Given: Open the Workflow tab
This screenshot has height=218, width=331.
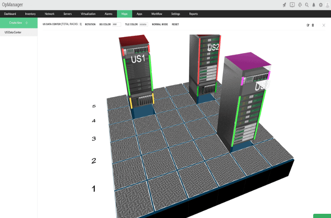Looking at the screenshot, I should (157, 14).
